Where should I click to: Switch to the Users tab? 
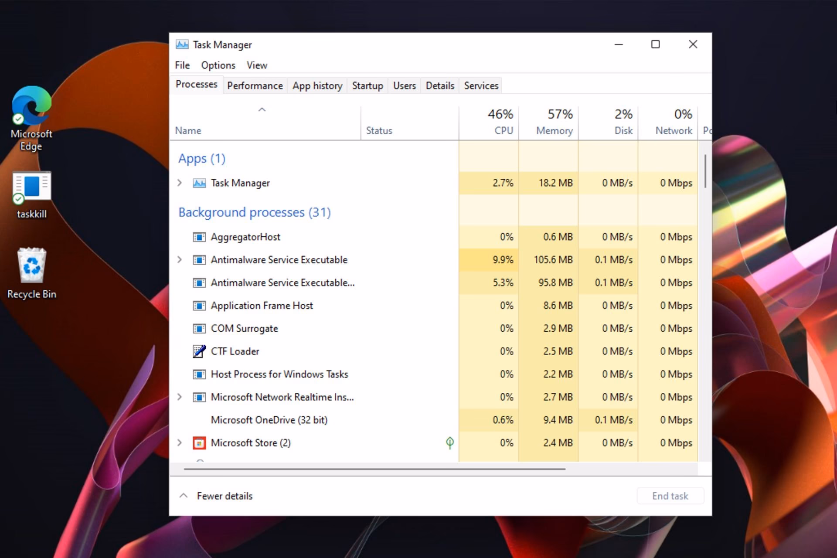pyautogui.click(x=405, y=86)
